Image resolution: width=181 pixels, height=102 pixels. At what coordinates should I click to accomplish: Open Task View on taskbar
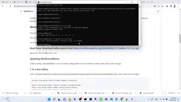(59, 99)
